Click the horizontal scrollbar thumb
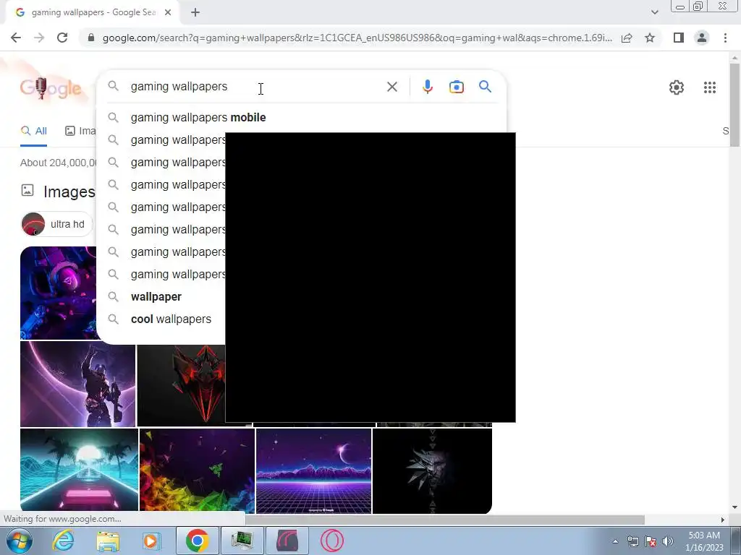 [x=445, y=520]
